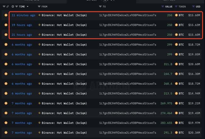205x139 pixels.
Task: Click the USD column filter icon
Action: coord(193,6)
